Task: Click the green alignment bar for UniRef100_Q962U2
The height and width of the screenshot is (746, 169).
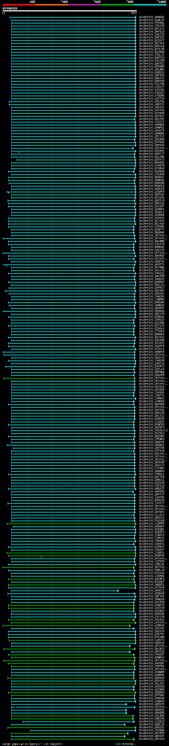Action: [72, 727]
